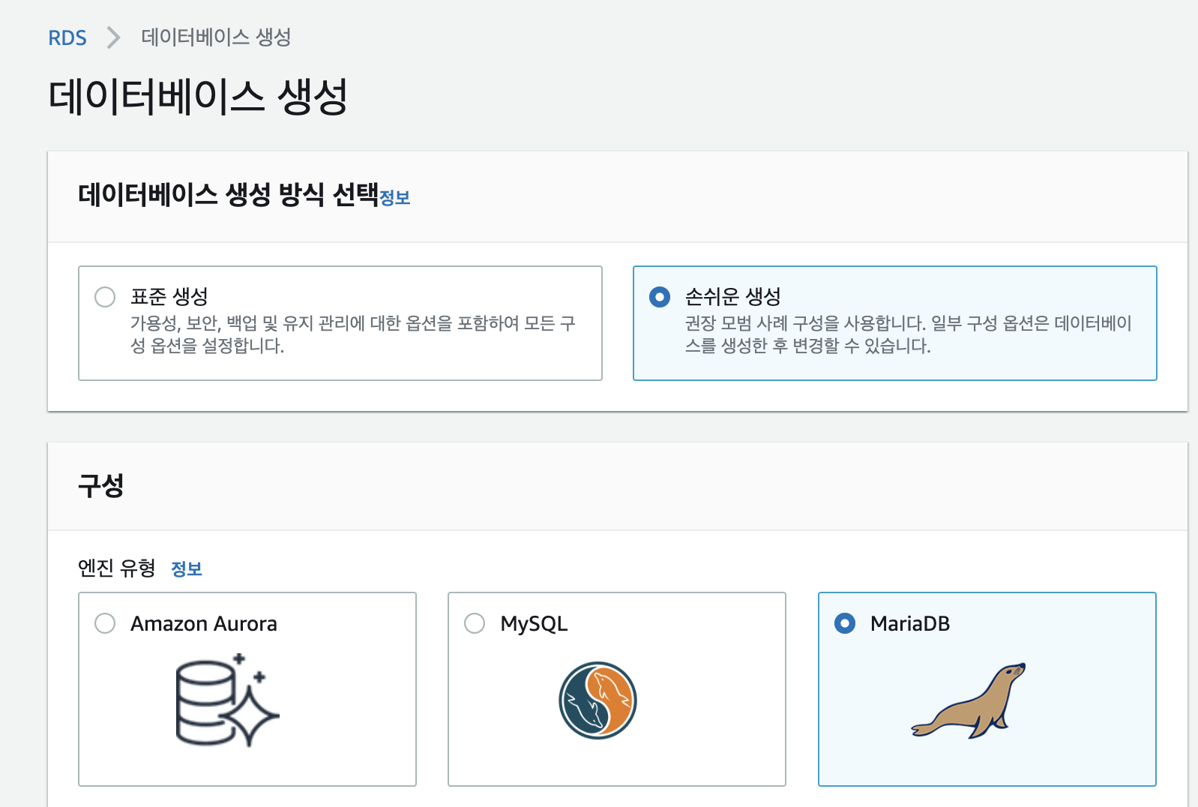The height and width of the screenshot is (807, 1198).
Task: Open the RDS breadcrumb link
Action: [x=67, y=37]
